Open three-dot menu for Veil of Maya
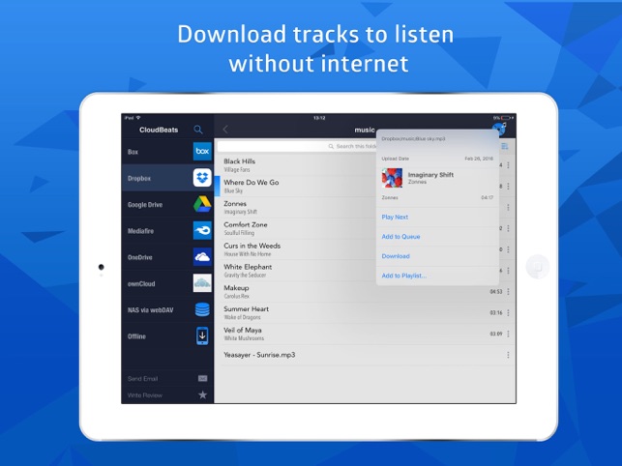Image resolution: width=622 pixels, height=466 pixels. [x=508, y=334]
